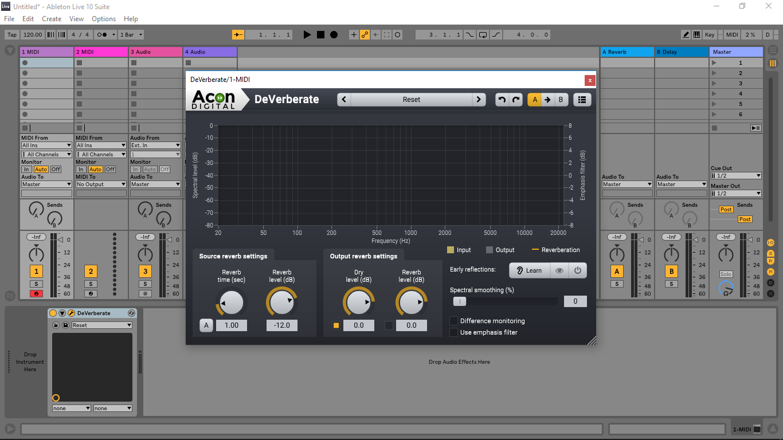Image resolution: width=783 pixels, height=440 pixels.
Task: Click the source Reverb level field -12.0
Action: pos(282,325)
